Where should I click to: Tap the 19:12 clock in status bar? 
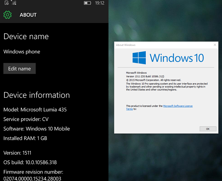point(100,3)
